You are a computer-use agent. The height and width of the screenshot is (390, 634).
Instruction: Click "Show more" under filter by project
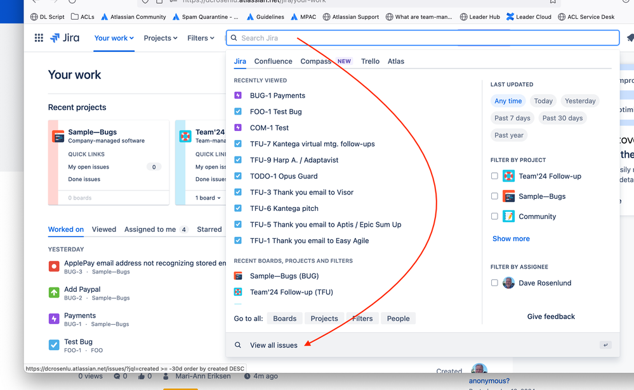[511, 238]
